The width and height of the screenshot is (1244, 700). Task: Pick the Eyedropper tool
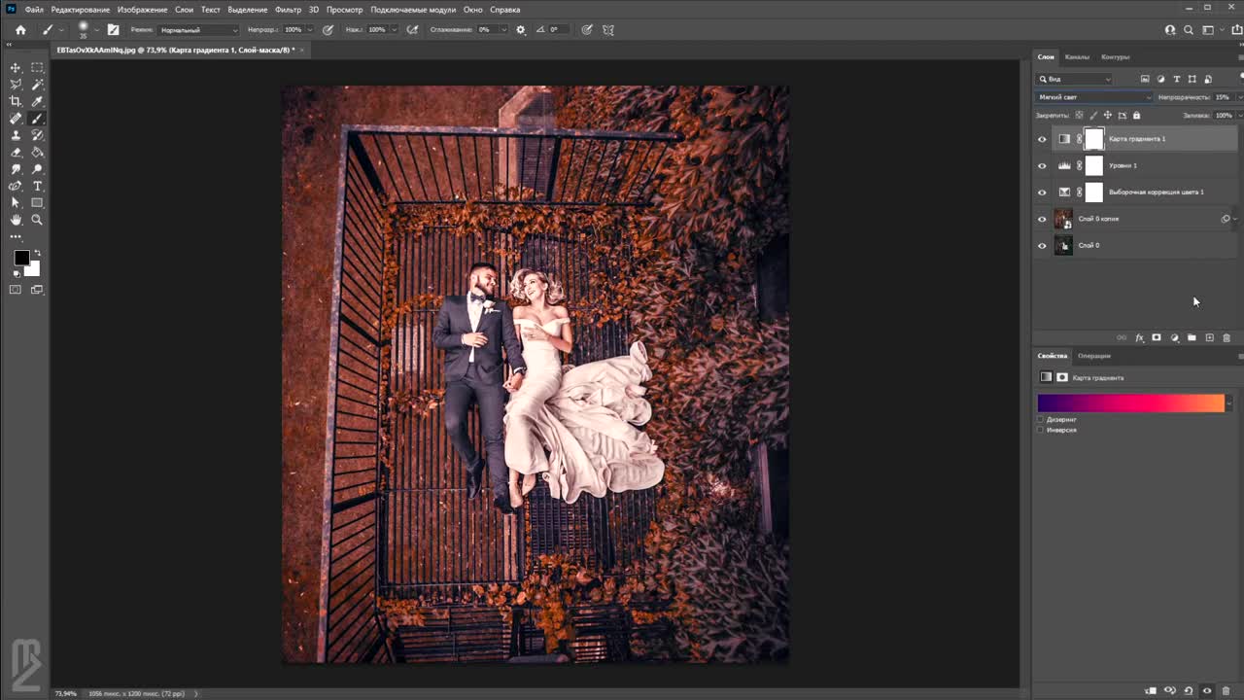click(x=37, y=101)
